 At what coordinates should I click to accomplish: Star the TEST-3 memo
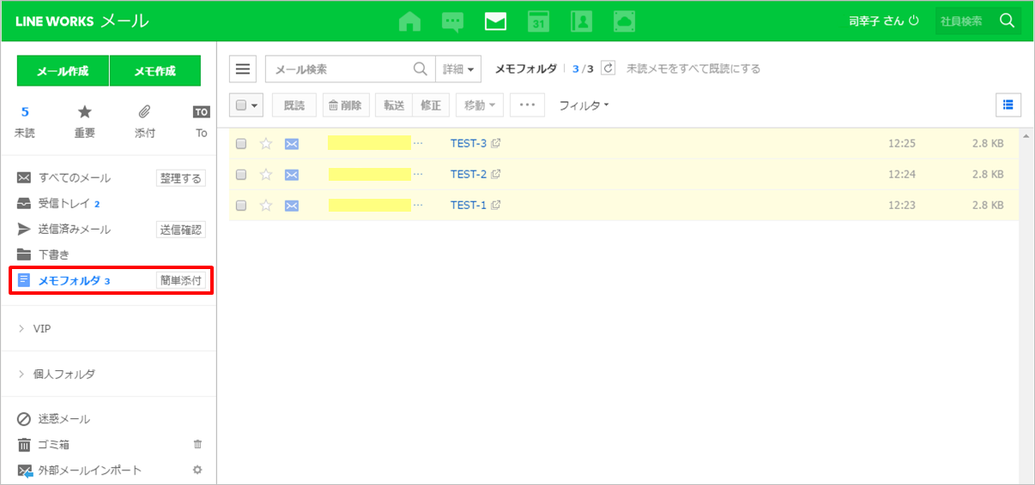pos(266,143)
